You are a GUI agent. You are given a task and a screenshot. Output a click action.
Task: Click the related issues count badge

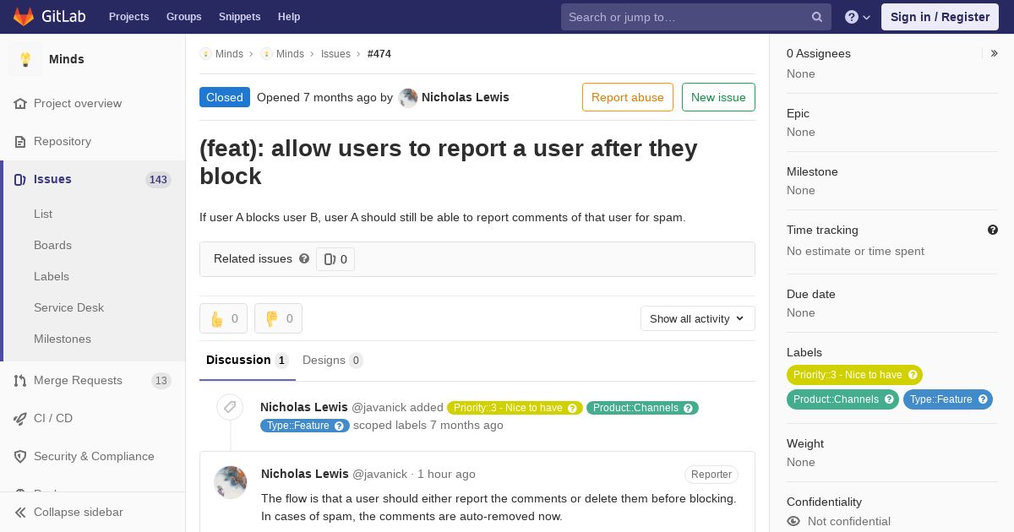[335, 259]
